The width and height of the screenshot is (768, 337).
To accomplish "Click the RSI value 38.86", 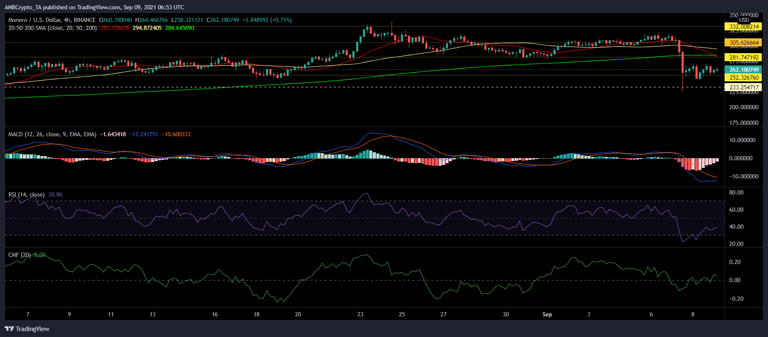I will click(55, 194).
